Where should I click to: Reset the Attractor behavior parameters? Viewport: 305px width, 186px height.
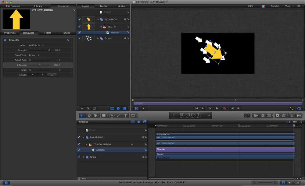coord(68,40)
